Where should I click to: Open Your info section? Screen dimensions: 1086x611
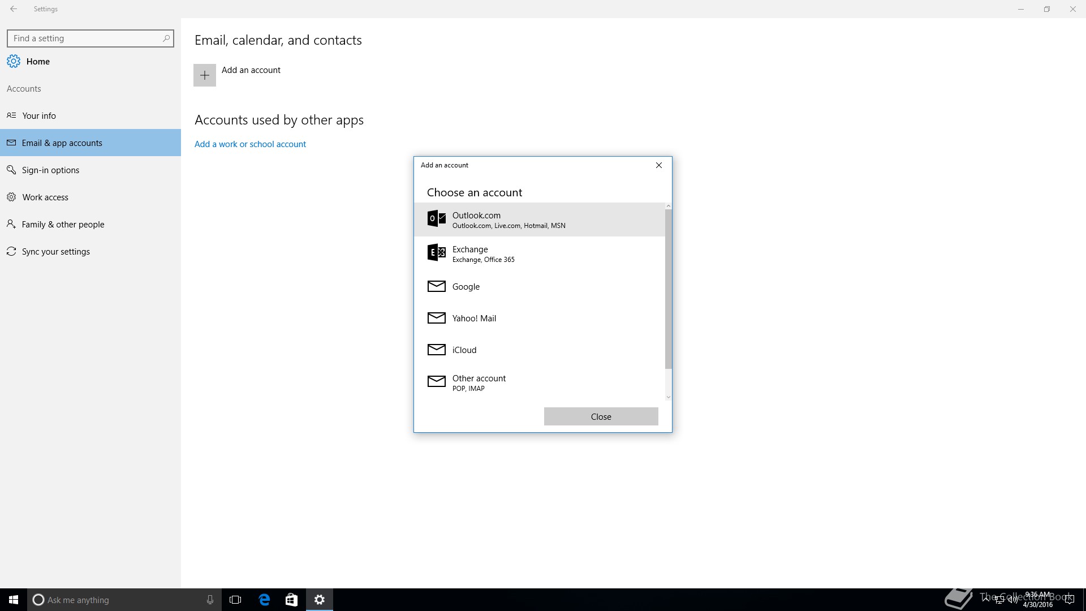tap(90, 115)
